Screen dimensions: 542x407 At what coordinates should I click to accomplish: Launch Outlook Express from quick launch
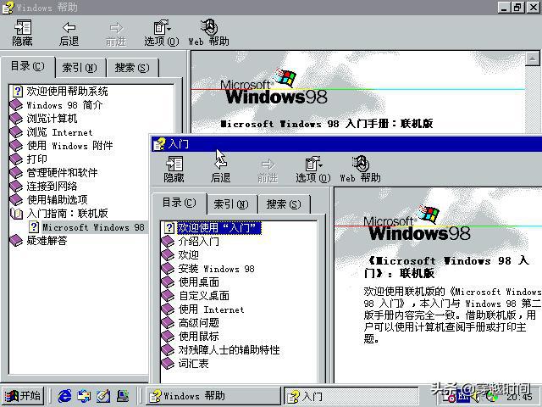pos(84,396)
